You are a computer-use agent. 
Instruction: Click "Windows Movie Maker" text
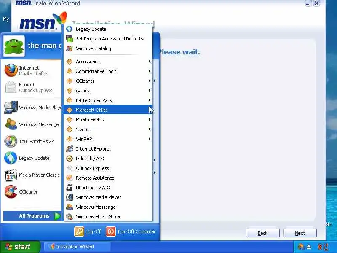pos(98,217)
